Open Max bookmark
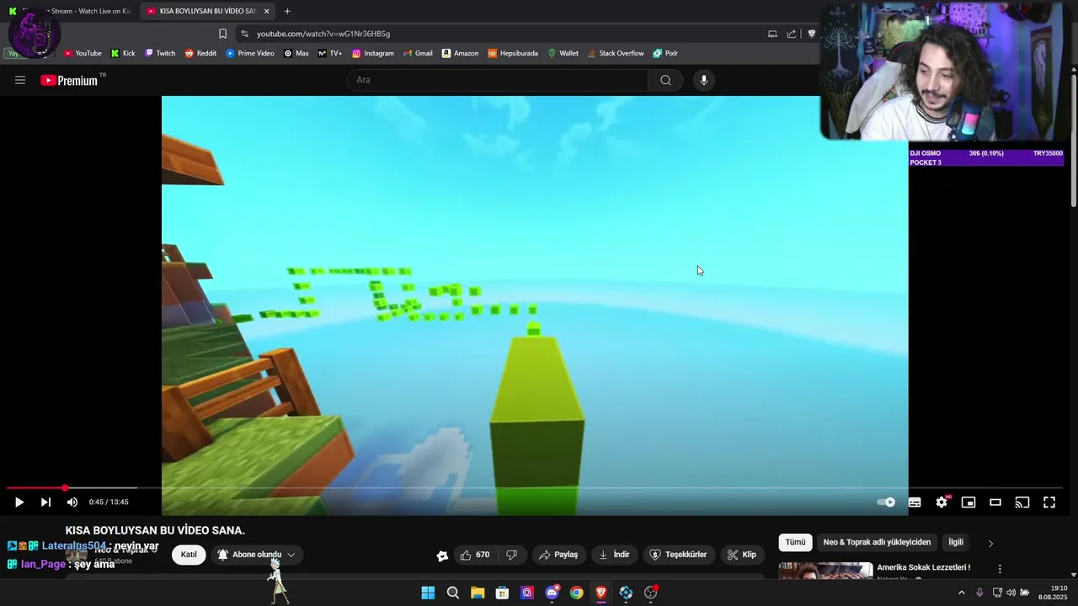The height and width of the screenshot is (606, 1078). pos(296,53)
